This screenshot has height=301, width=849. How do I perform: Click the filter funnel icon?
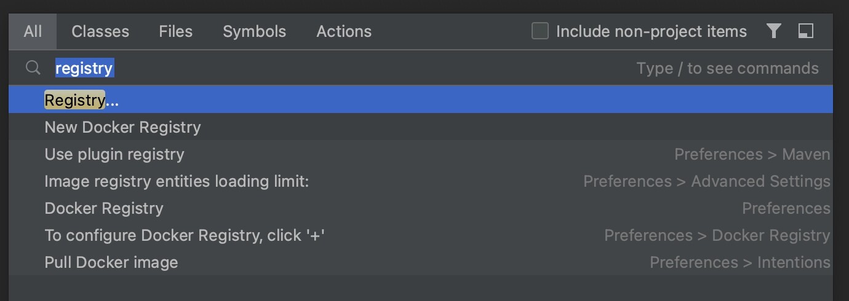pos(774,31)
